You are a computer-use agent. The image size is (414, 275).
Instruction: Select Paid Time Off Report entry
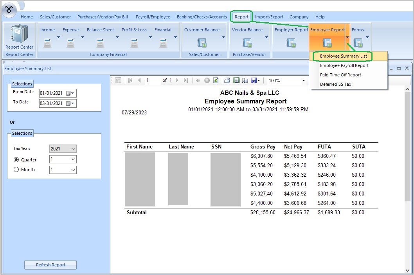[x=340, y=75]
